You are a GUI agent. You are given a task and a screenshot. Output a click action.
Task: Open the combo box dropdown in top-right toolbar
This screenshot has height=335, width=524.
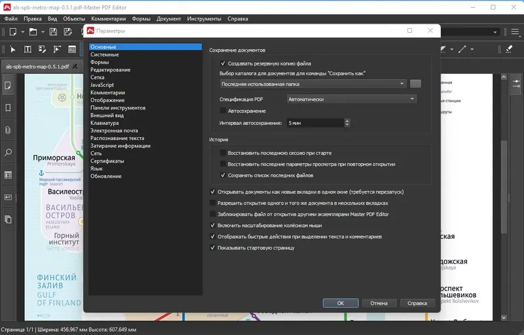495,32
